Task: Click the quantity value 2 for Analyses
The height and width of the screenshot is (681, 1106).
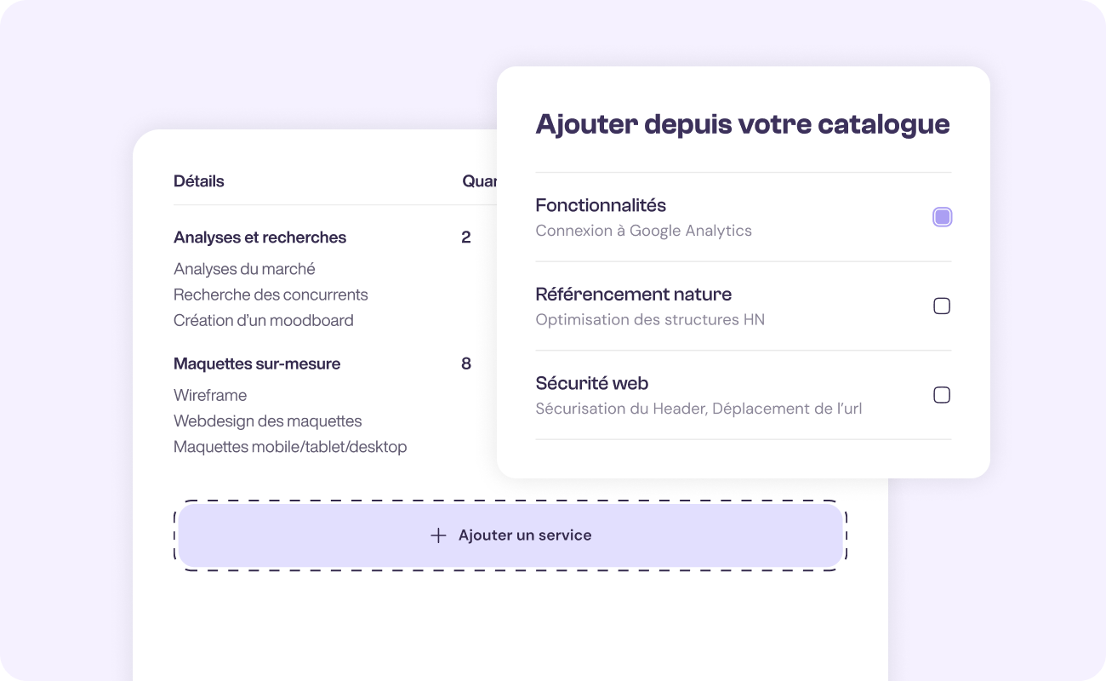Action: (x=467, y=237)
